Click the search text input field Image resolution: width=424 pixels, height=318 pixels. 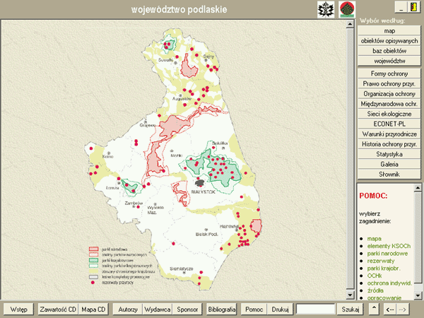coord(315,309)
